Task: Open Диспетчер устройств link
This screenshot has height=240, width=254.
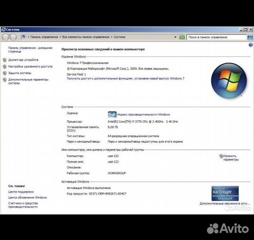Action: (23, 60)
